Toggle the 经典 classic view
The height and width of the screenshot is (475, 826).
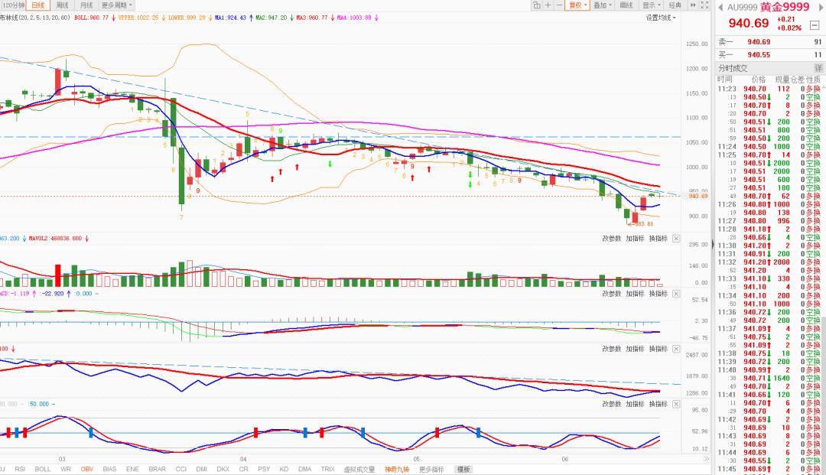pyautogui.click(x=675, y=5)
